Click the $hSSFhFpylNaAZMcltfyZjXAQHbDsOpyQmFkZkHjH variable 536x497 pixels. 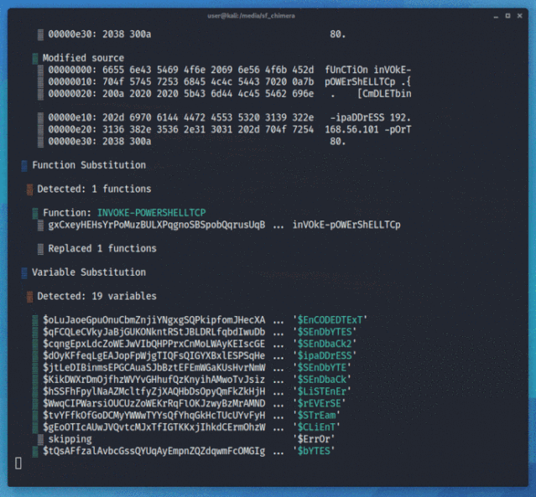click(x=154, y=391)
